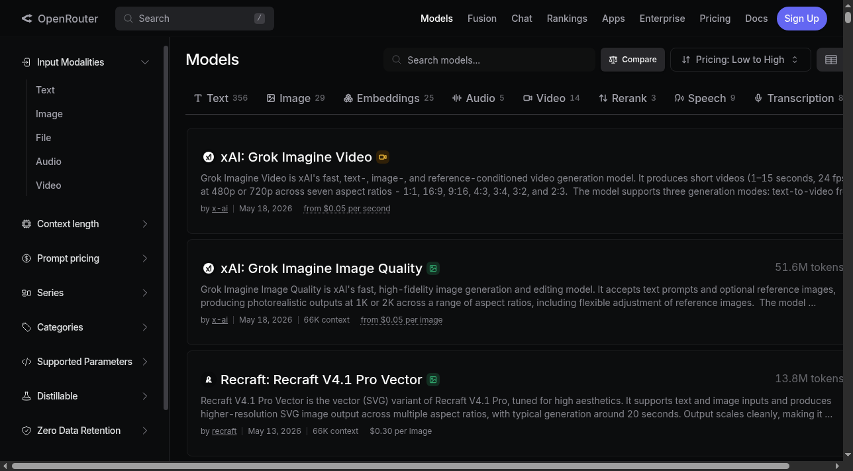The height and width of the screenshot is (471, 853).
Task: Switch to the Image models tab
Action: (x=295, y=98)
